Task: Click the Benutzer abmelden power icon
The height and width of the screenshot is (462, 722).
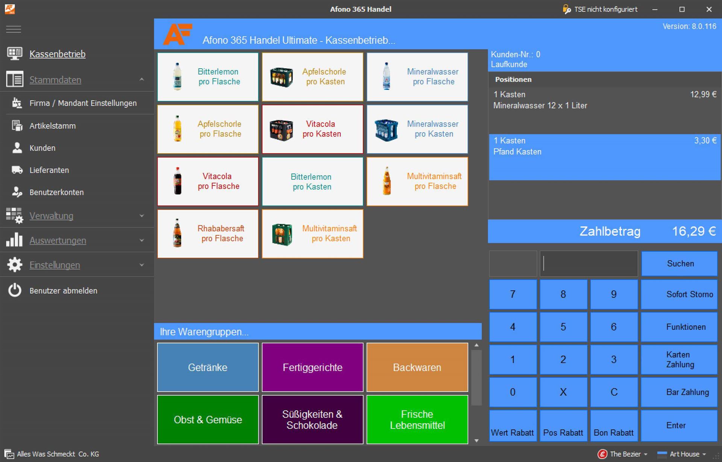Action: pos(15,290)
